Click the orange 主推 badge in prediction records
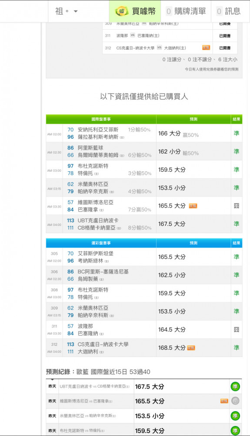Viewport: 250px width, 436px height. coord(224,401)
